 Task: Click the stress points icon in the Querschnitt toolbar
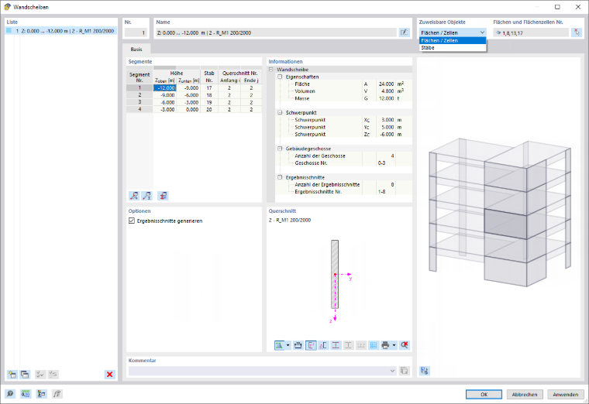point(323,345)
